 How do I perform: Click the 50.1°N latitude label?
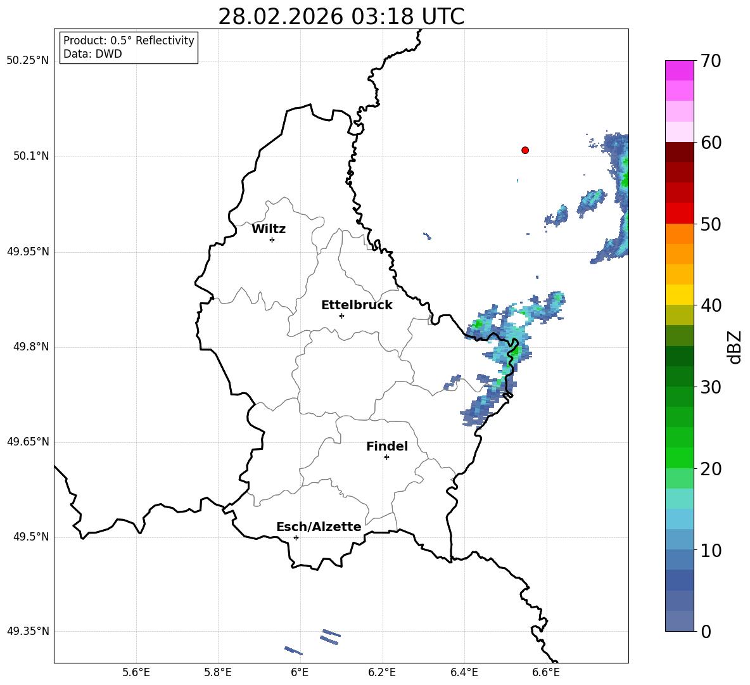tap(31, 157)
